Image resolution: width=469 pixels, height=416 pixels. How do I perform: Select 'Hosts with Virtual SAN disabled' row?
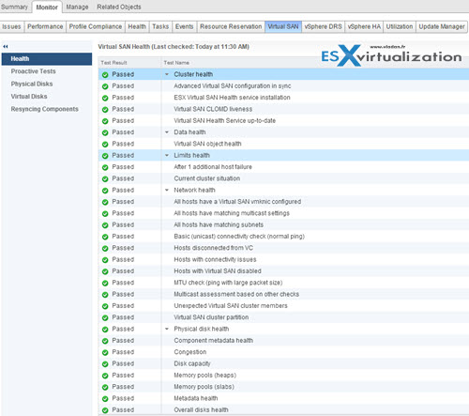tap(283, 271)
